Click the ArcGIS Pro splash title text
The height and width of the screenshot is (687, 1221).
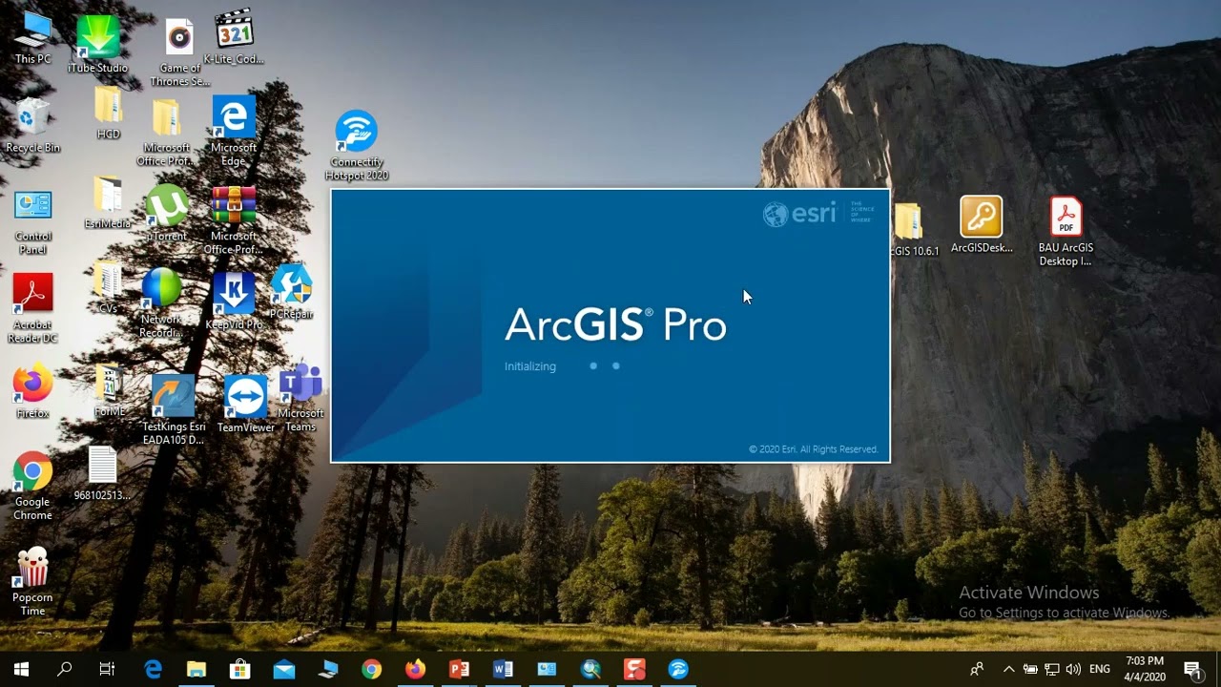[615, 325]
